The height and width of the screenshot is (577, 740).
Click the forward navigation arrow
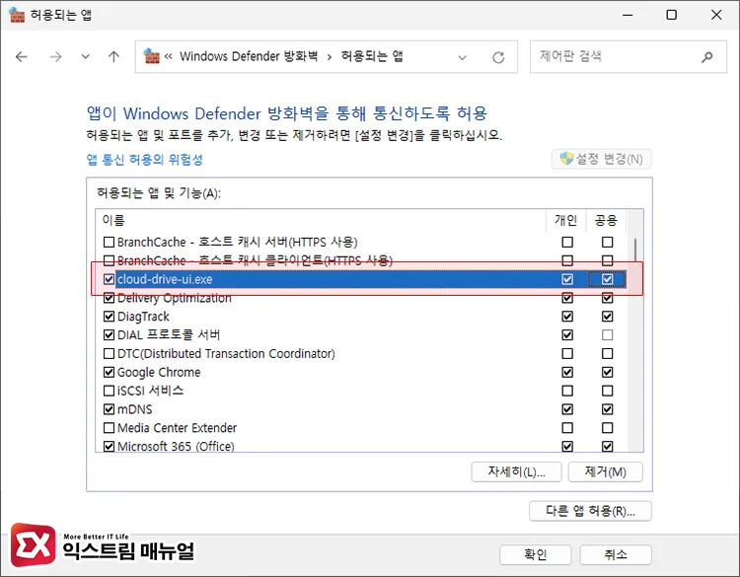click(x=55, y=57)
